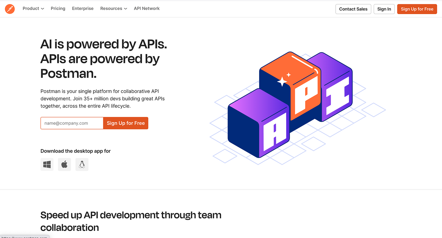
Task: Click 'Download the desktop app for' text
Action: tap(76, 151)
